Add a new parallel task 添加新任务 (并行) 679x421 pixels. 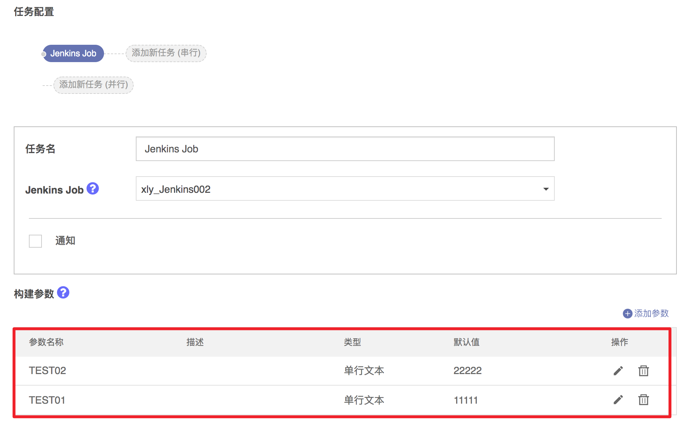pyautogui.click(x=94, y=85)
